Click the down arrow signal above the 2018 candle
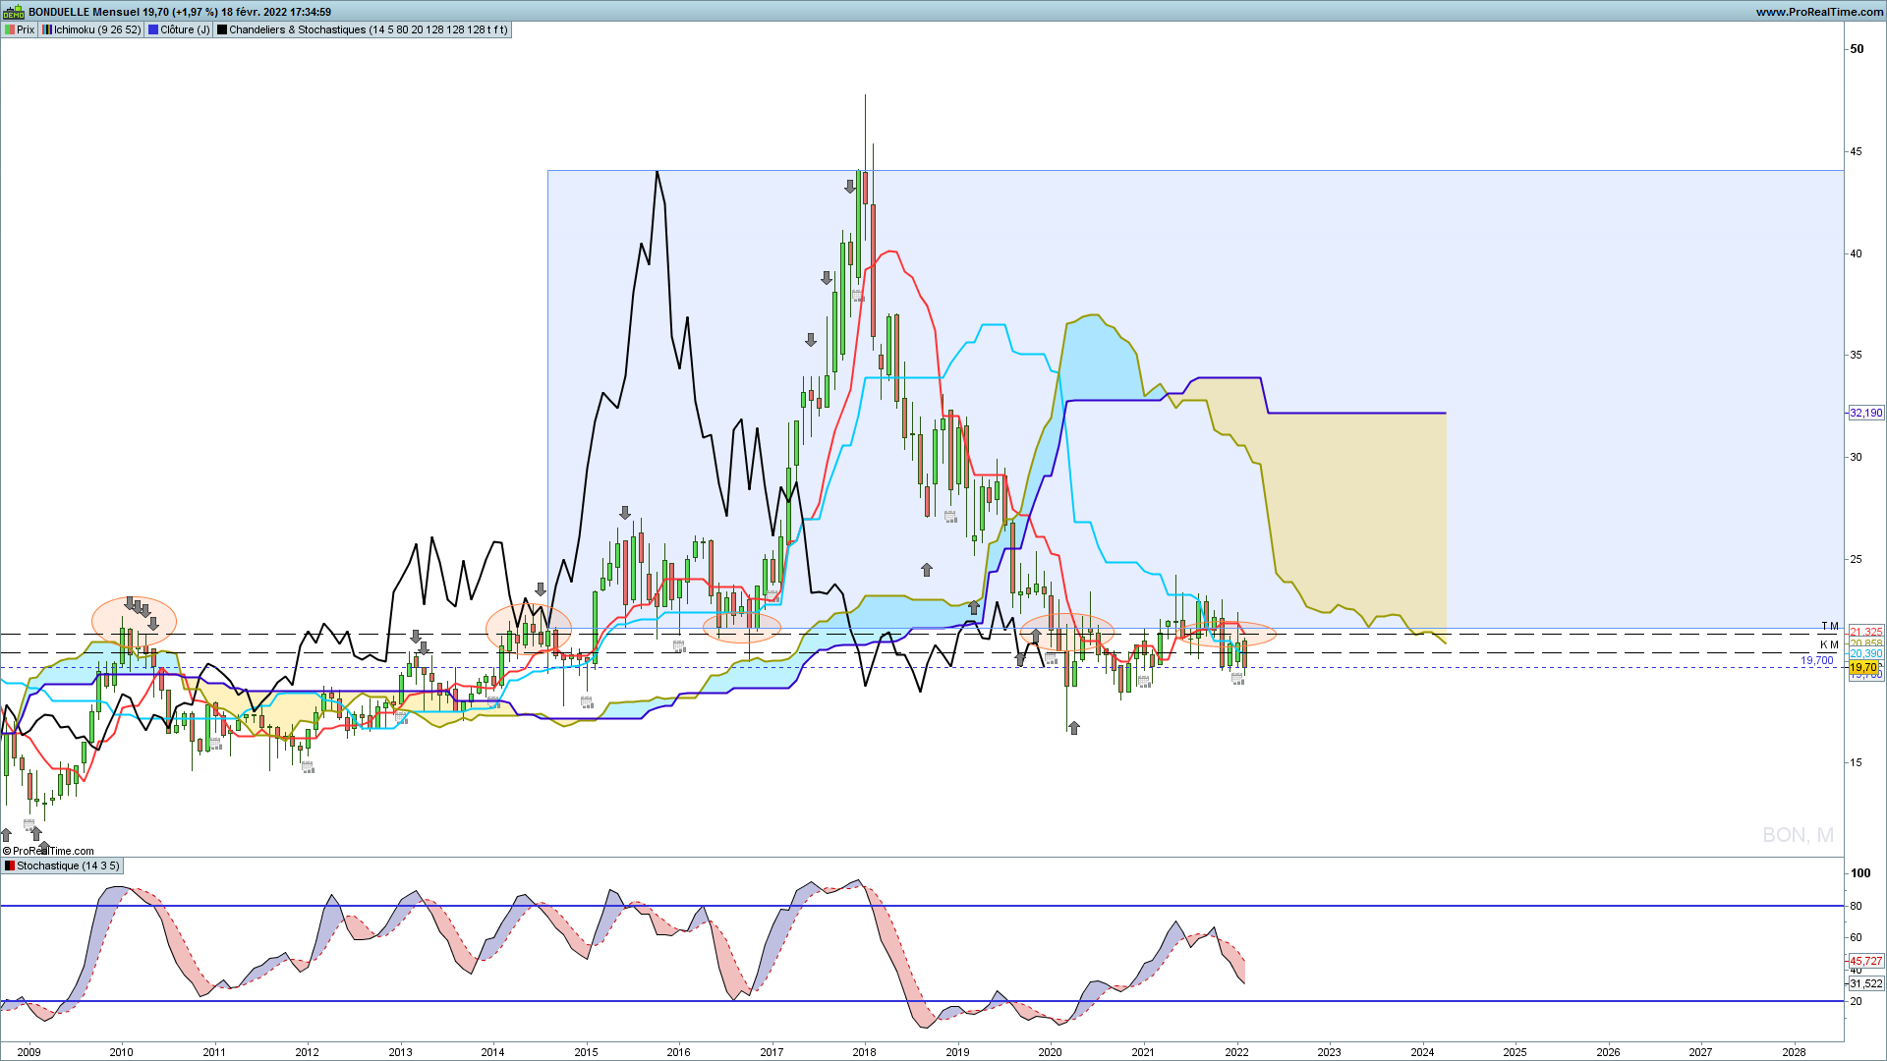The image size is (1887, 1061). (850, 186)
